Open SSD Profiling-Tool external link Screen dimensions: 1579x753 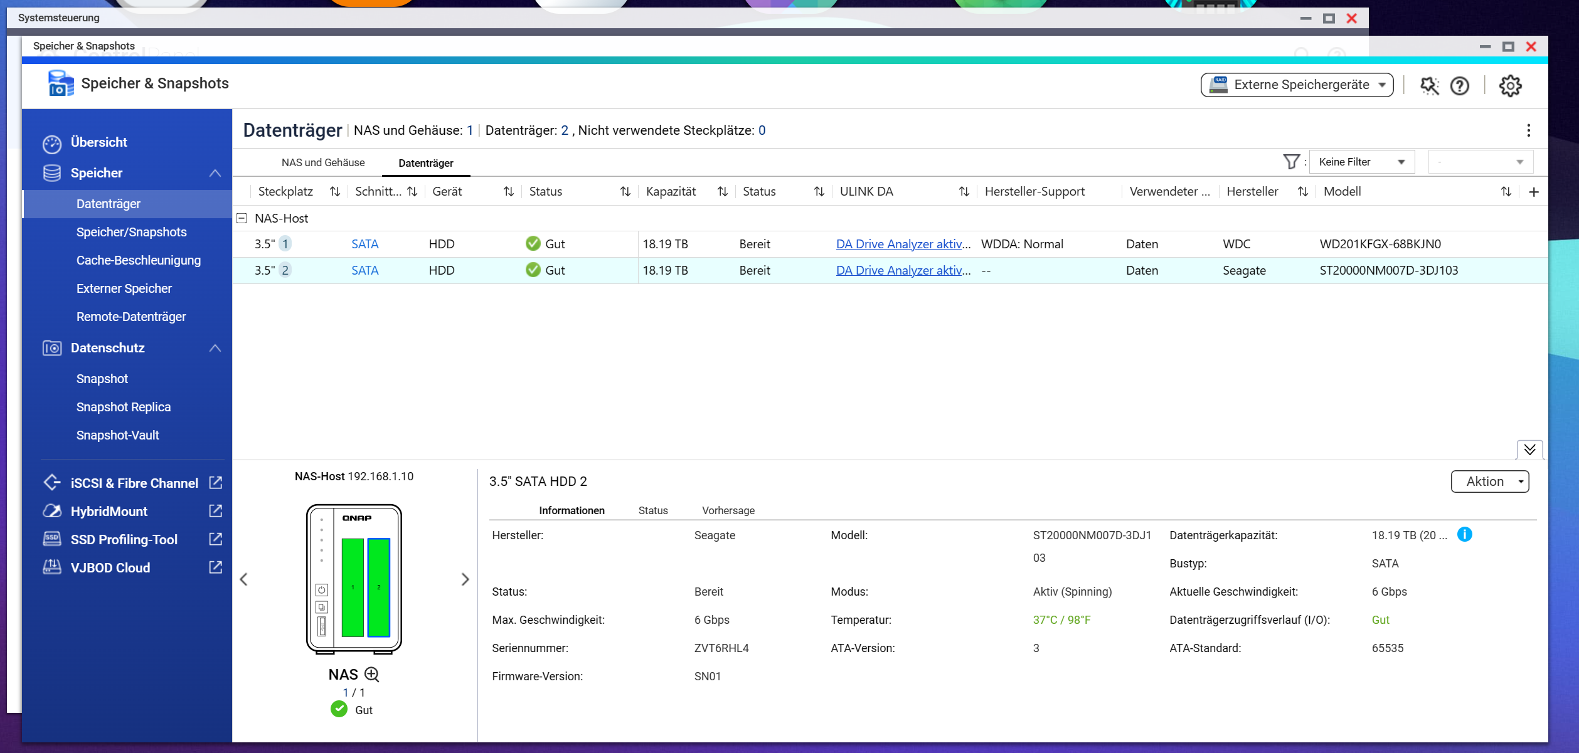pos(215,539)
